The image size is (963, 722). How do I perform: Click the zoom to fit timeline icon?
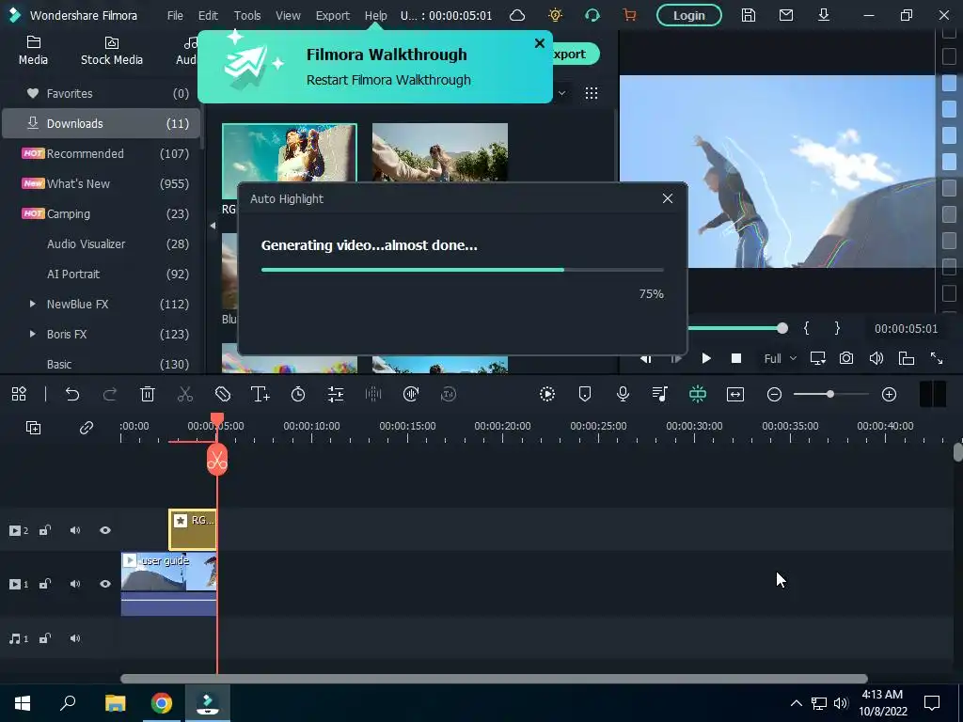pos(735,394)
